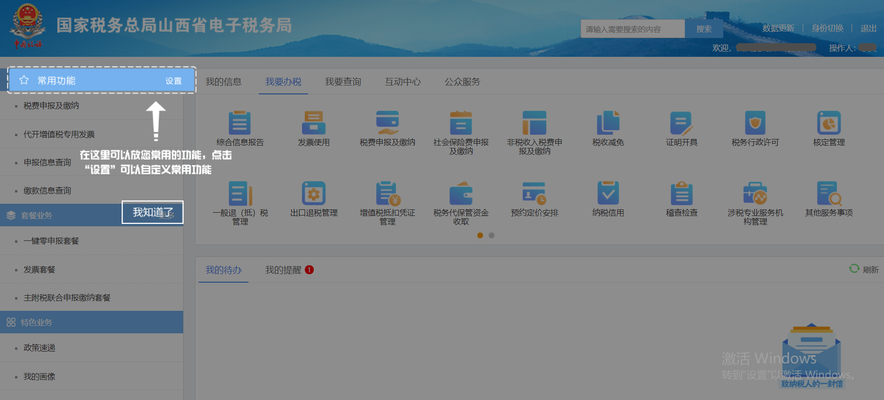Open 一般退（抵）税管理 icon
Screen dimensions: 884x400
240,193
